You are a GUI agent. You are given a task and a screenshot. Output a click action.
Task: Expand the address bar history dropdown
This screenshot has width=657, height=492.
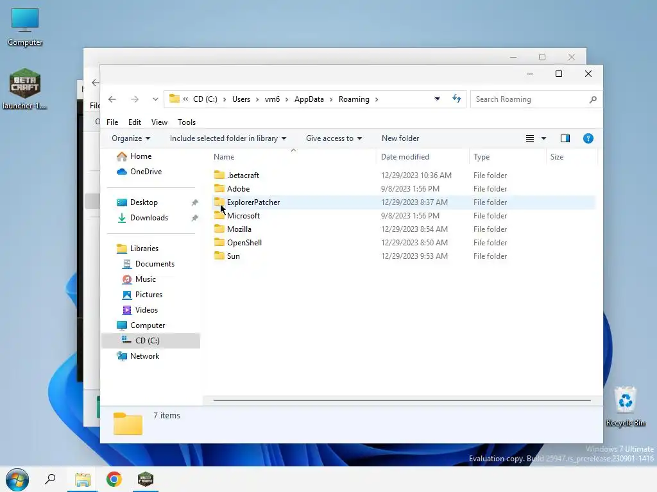[x=437, y=99]
